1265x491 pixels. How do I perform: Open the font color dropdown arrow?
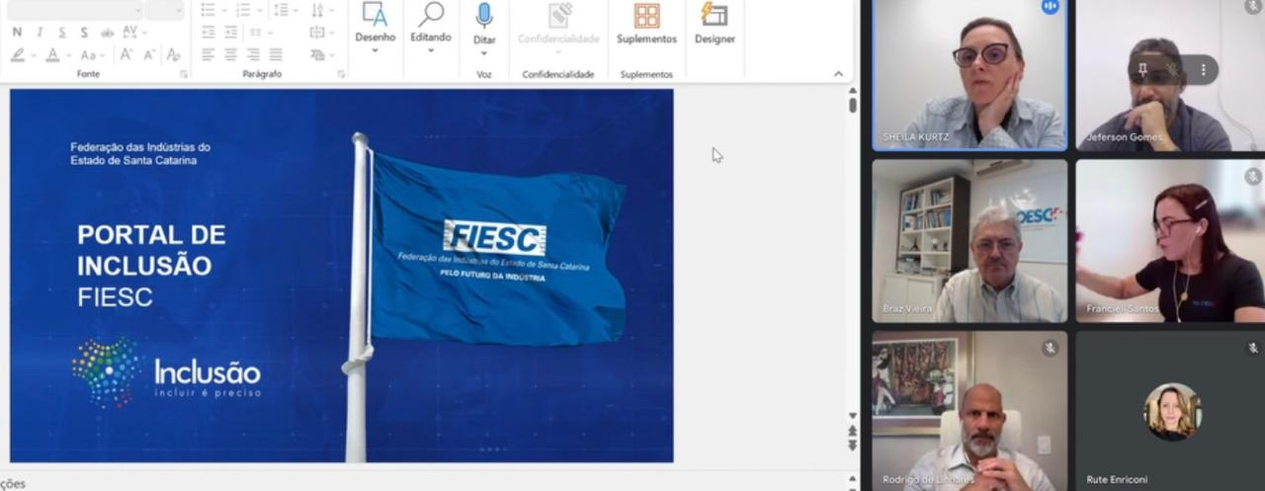tap(68, 56)
